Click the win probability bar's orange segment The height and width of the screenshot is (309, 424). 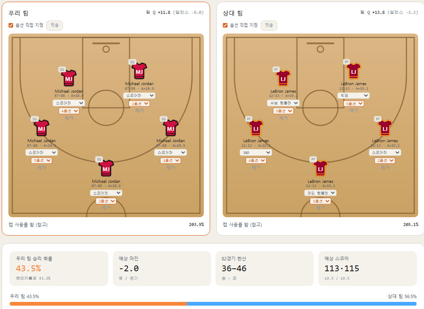[x=98, y=304]
